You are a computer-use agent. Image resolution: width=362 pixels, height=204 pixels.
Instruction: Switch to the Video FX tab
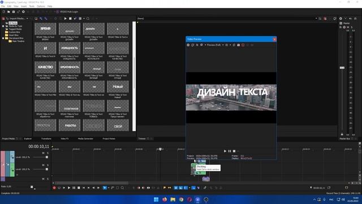(64, 139)
